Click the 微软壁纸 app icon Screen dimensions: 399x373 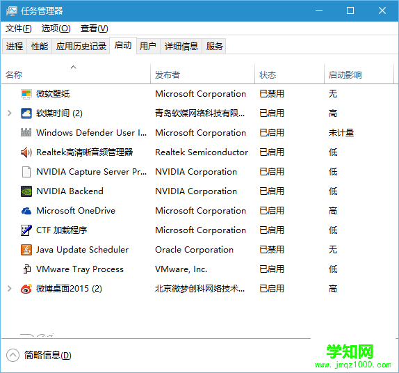tap(26, 94)
